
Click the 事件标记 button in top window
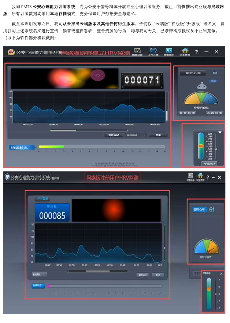click(x=113, y=135)
